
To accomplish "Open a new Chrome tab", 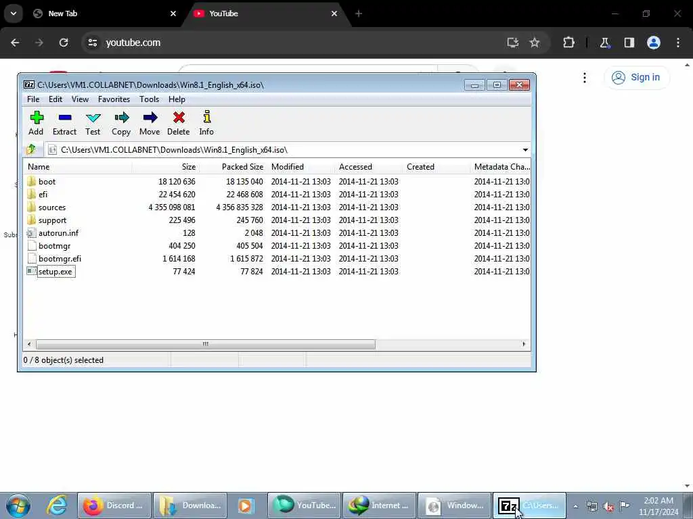I will pyautogui.click(x=359, y=14).
